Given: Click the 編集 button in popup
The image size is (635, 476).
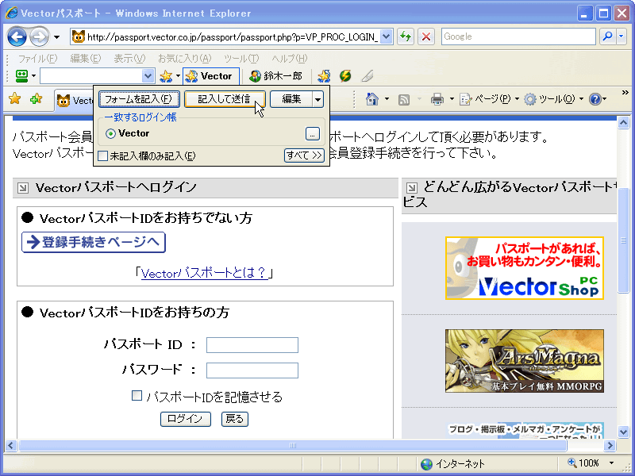Looking at the screenshot, I should 291,99.
